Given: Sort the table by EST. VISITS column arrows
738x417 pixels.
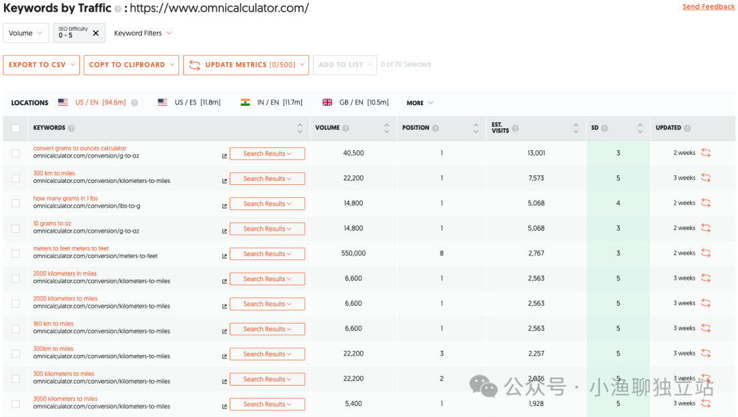Looking at the screenshot, I should tap(575, 128).
